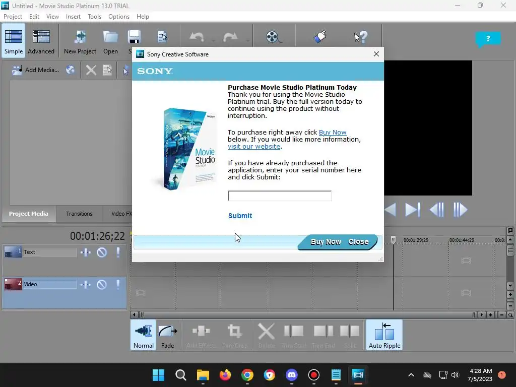
Task: Open track motion on Text track
Action: (x=86, y=252)
